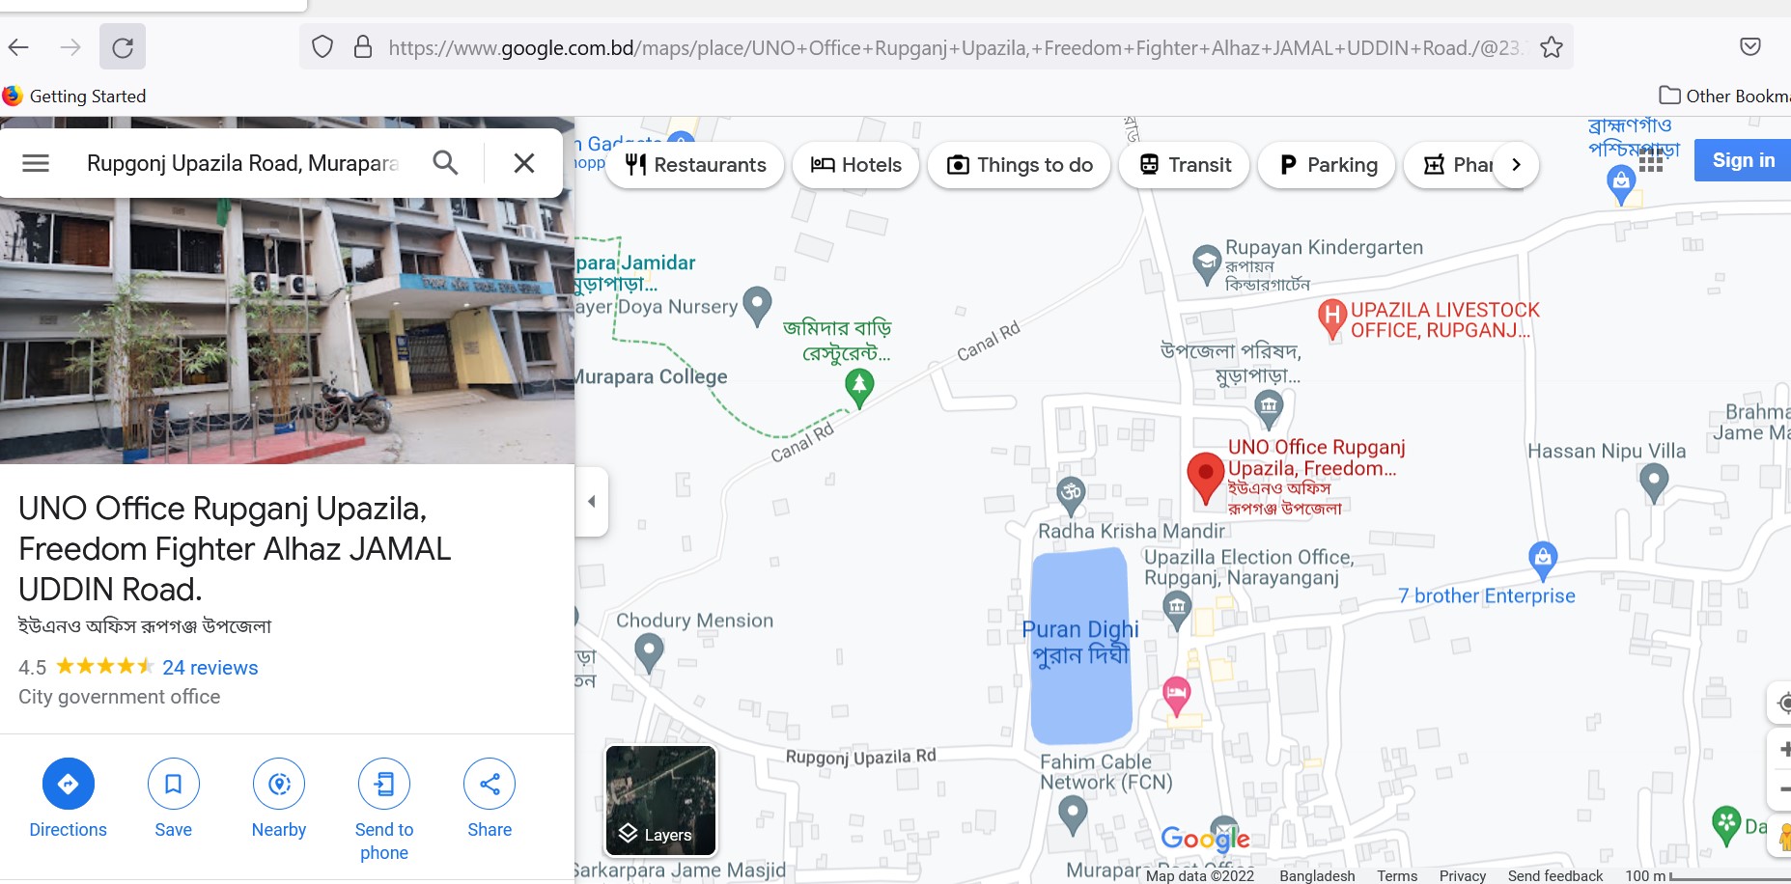
Task: Share this place
Action: [490, 784]
